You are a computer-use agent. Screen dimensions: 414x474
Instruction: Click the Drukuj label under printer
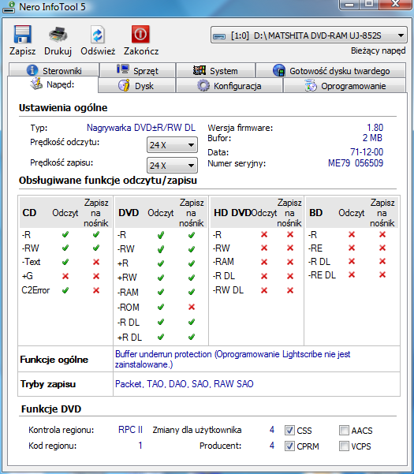point(58,51)
